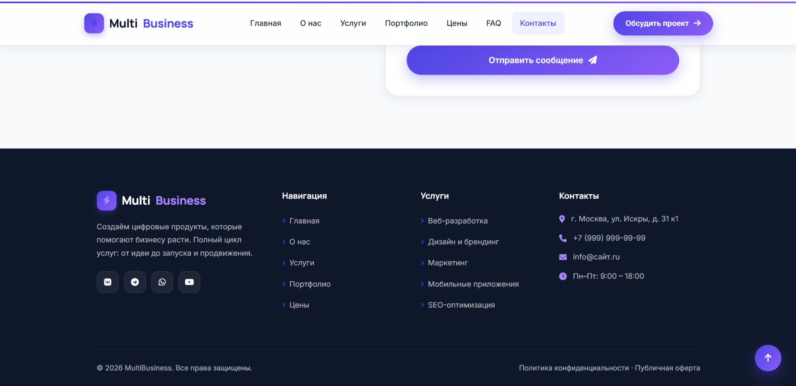Viewport: 796px width, 386px height.
Task: Open Политика конфиденциальности link
Action: (x=574, y=368)
